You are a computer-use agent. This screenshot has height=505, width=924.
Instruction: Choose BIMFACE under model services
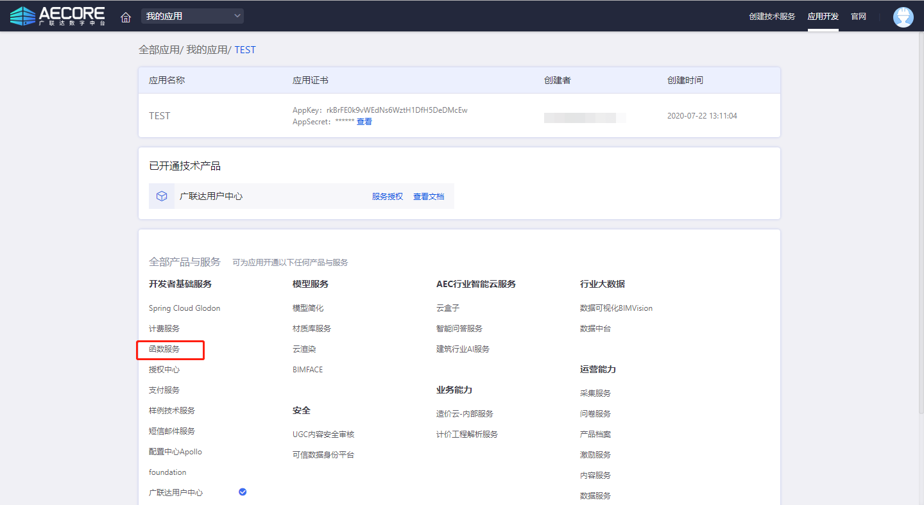[307, 370]
